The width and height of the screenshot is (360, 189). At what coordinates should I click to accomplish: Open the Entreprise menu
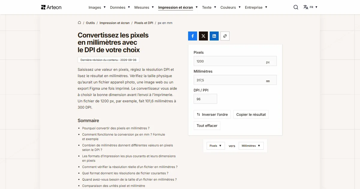pyautogui.click(x=256, y=7)
